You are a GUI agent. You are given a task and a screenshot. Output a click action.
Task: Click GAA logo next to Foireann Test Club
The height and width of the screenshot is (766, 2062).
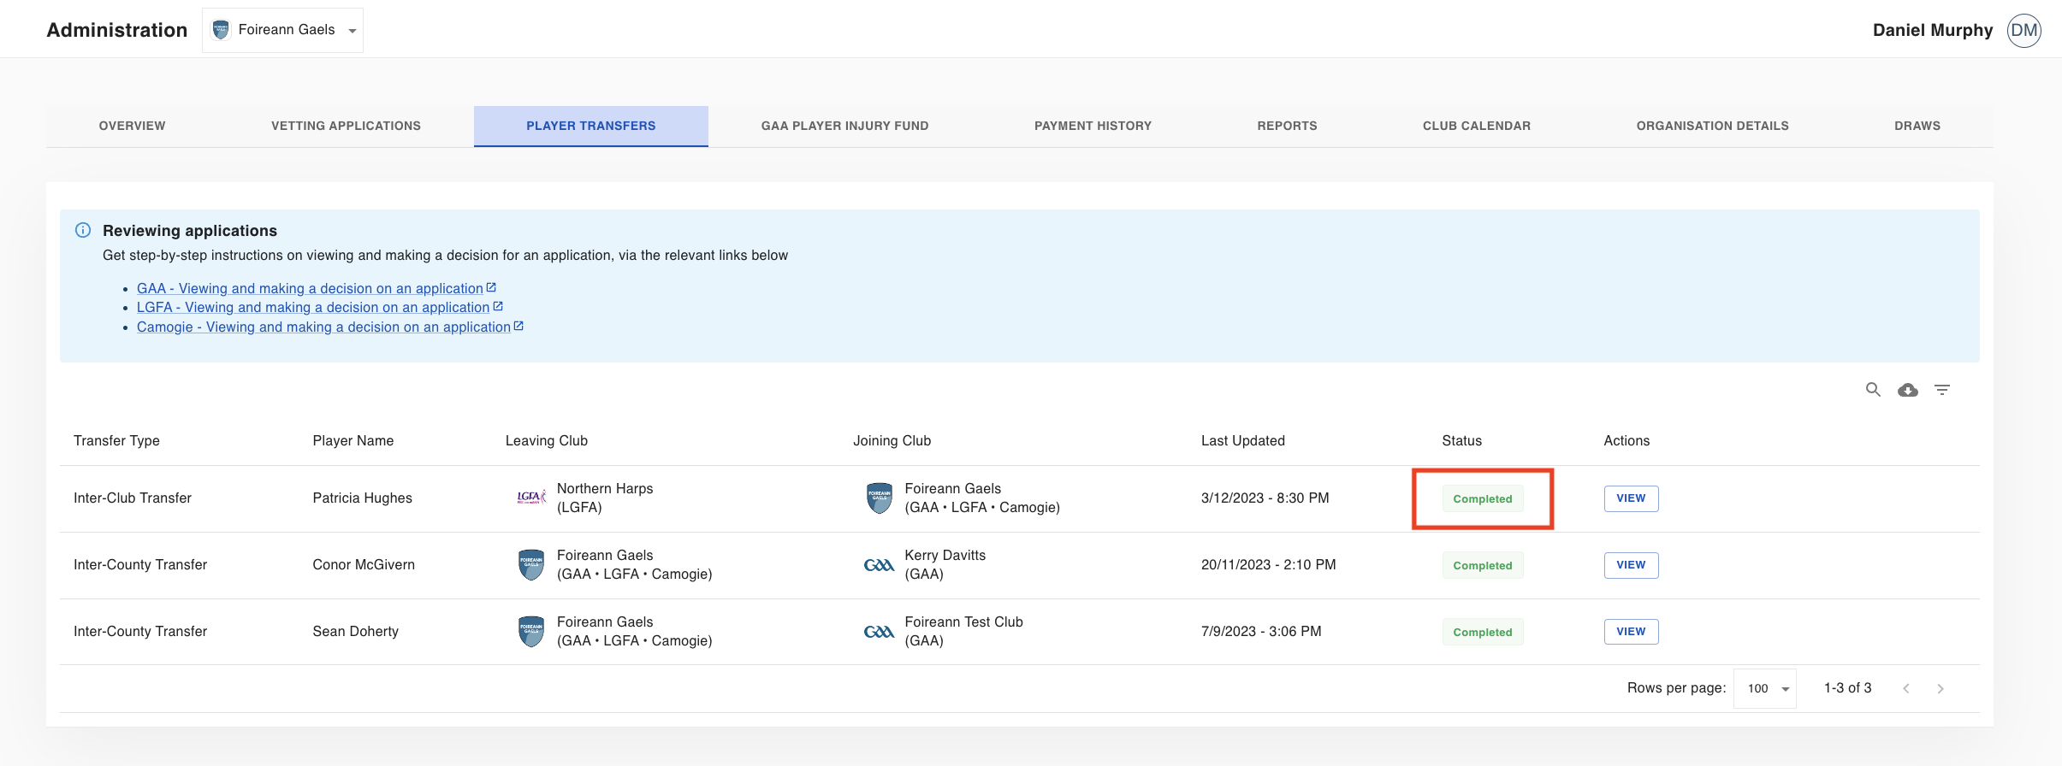[x=879, y=632]
